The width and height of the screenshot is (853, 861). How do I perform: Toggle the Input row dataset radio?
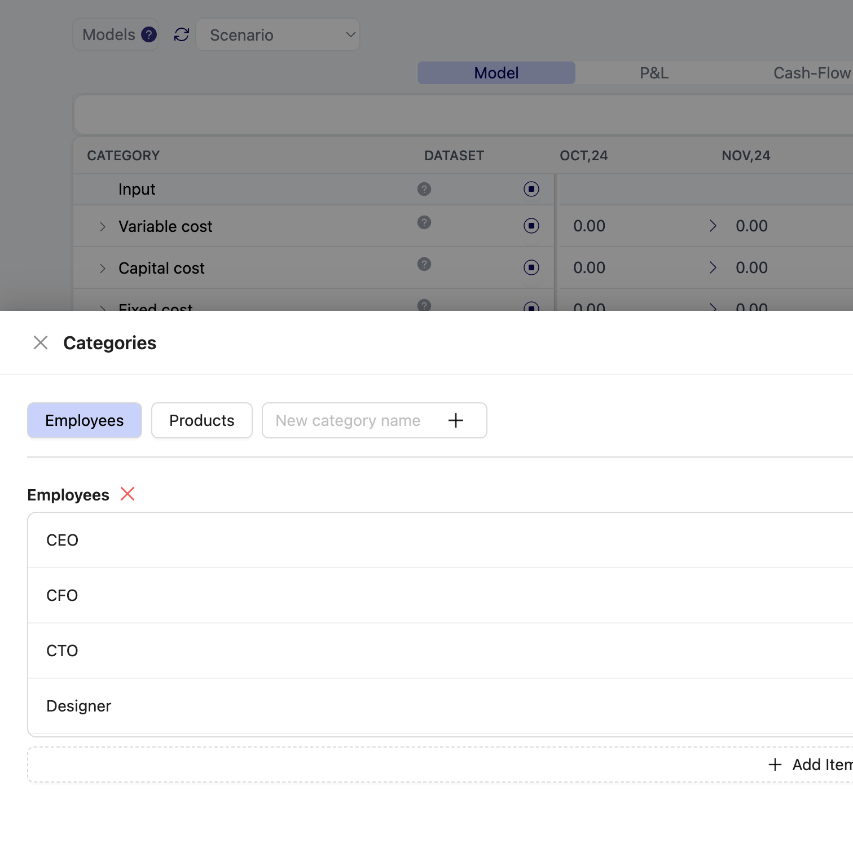531,189
